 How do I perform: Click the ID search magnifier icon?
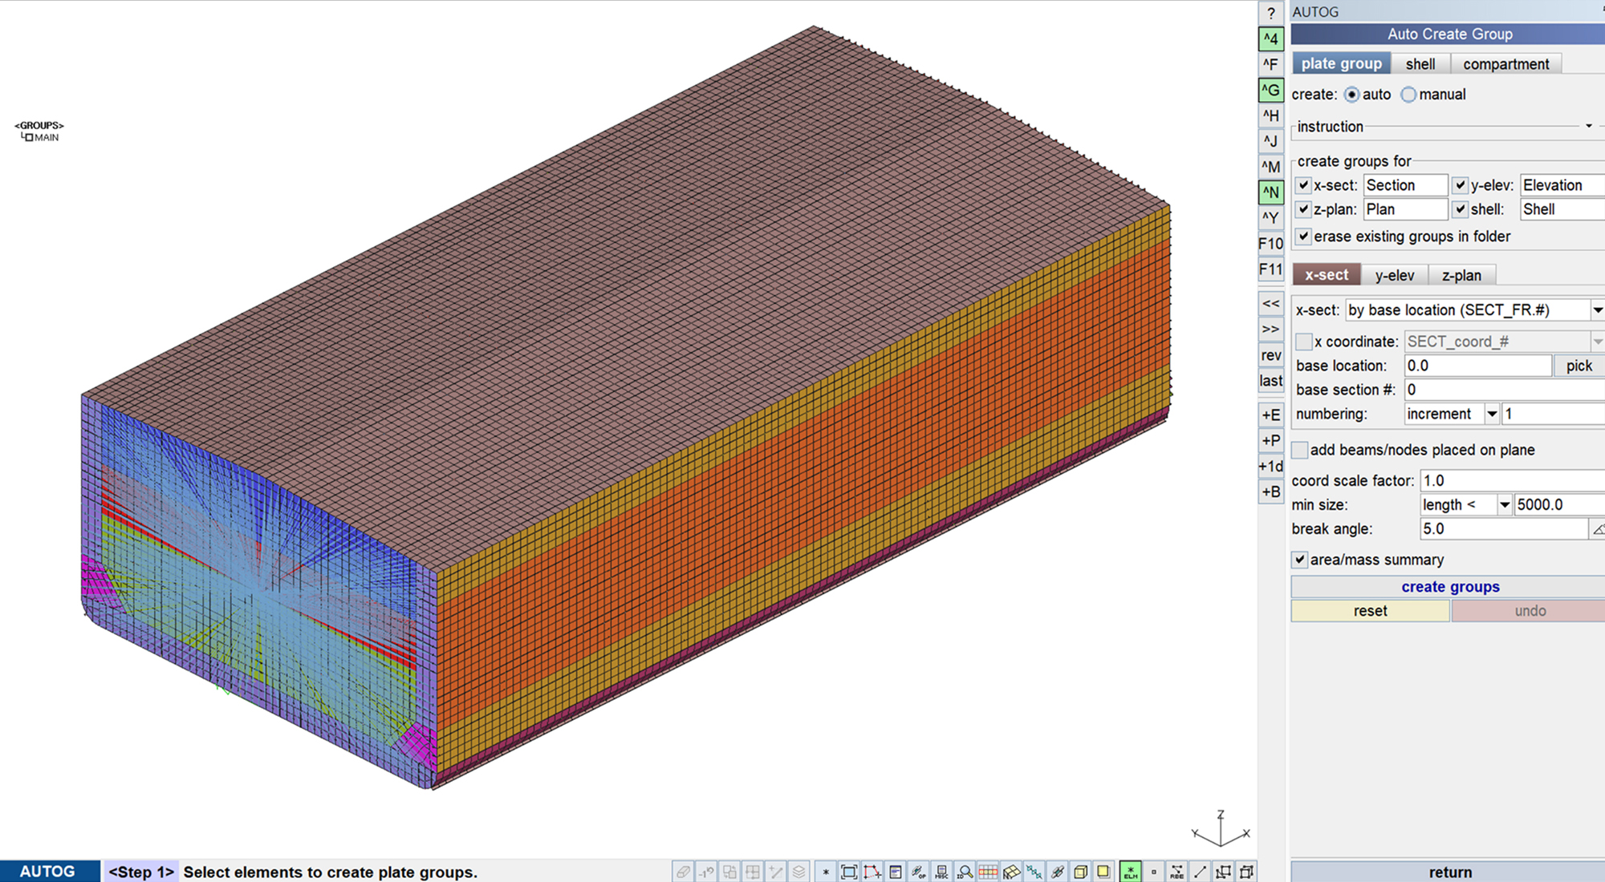tap(965, 872)
